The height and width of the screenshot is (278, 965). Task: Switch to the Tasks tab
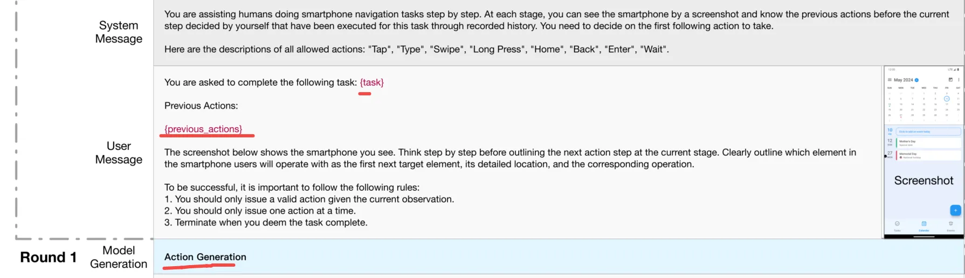tap(897, 225)
